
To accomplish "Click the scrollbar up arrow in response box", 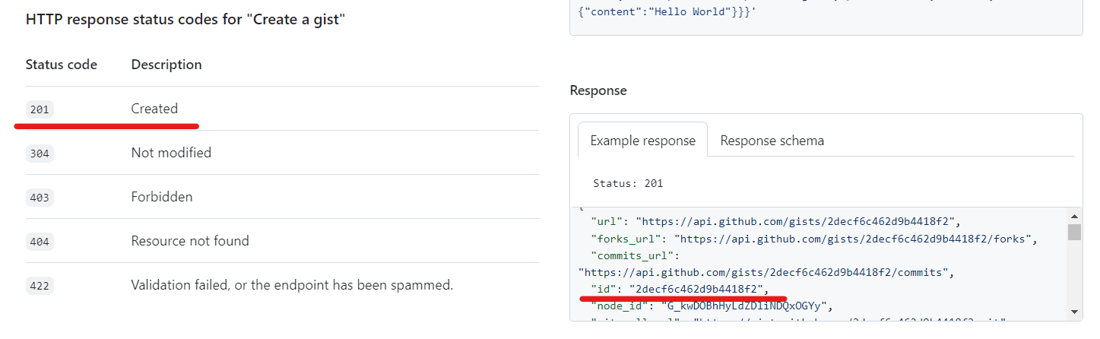I will click(x=1074, y=215).
